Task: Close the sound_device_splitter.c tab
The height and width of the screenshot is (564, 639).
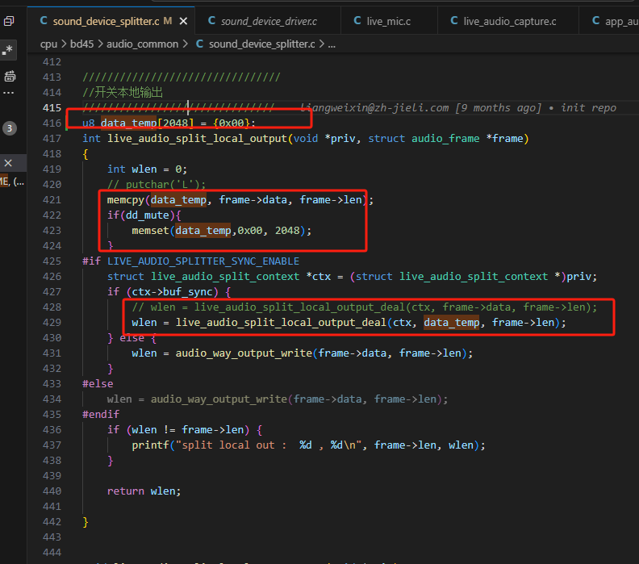Action: tap(184, 21)
